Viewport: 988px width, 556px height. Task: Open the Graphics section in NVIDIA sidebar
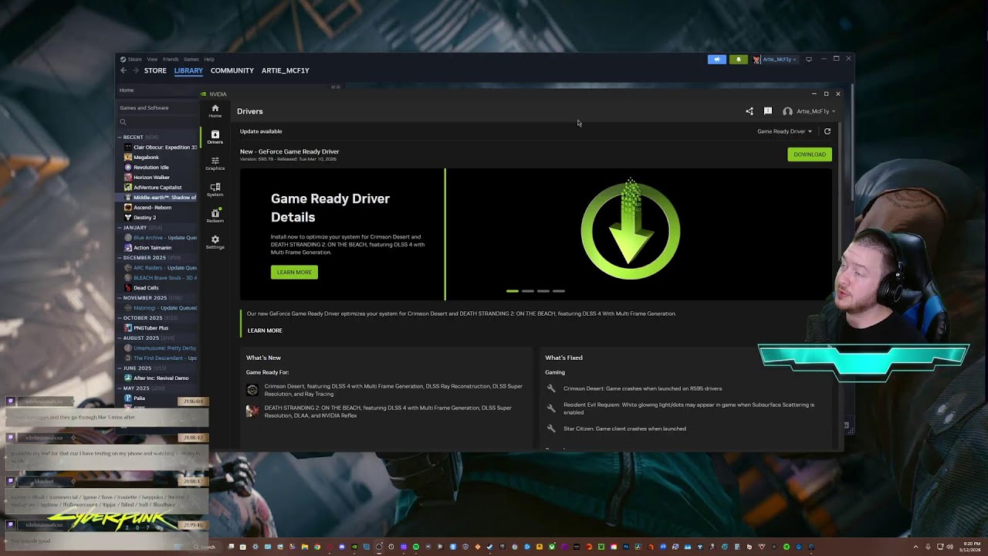(x=215, y=163)
